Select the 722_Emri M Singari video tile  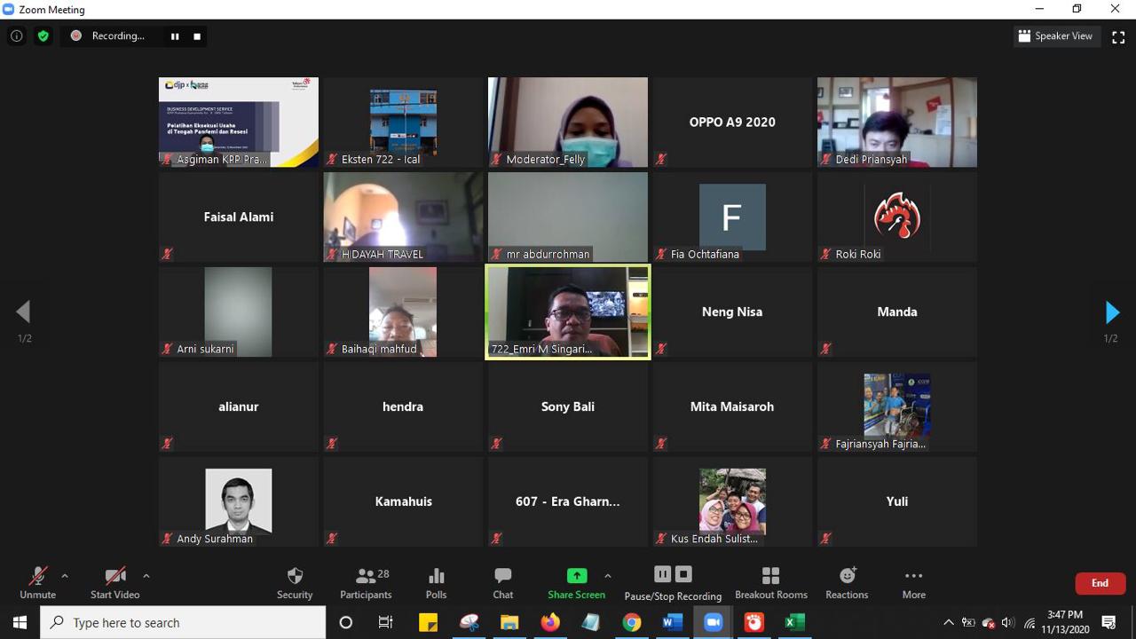568,312
